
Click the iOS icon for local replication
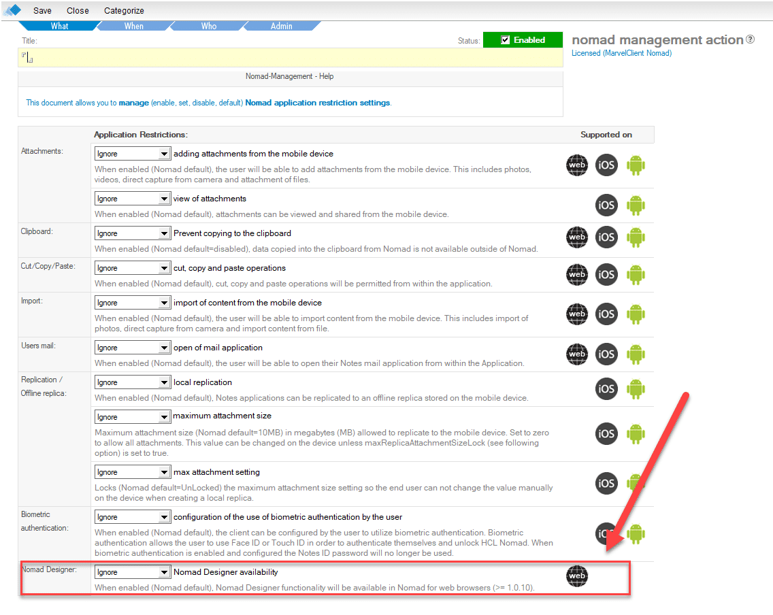coord(606,388)
